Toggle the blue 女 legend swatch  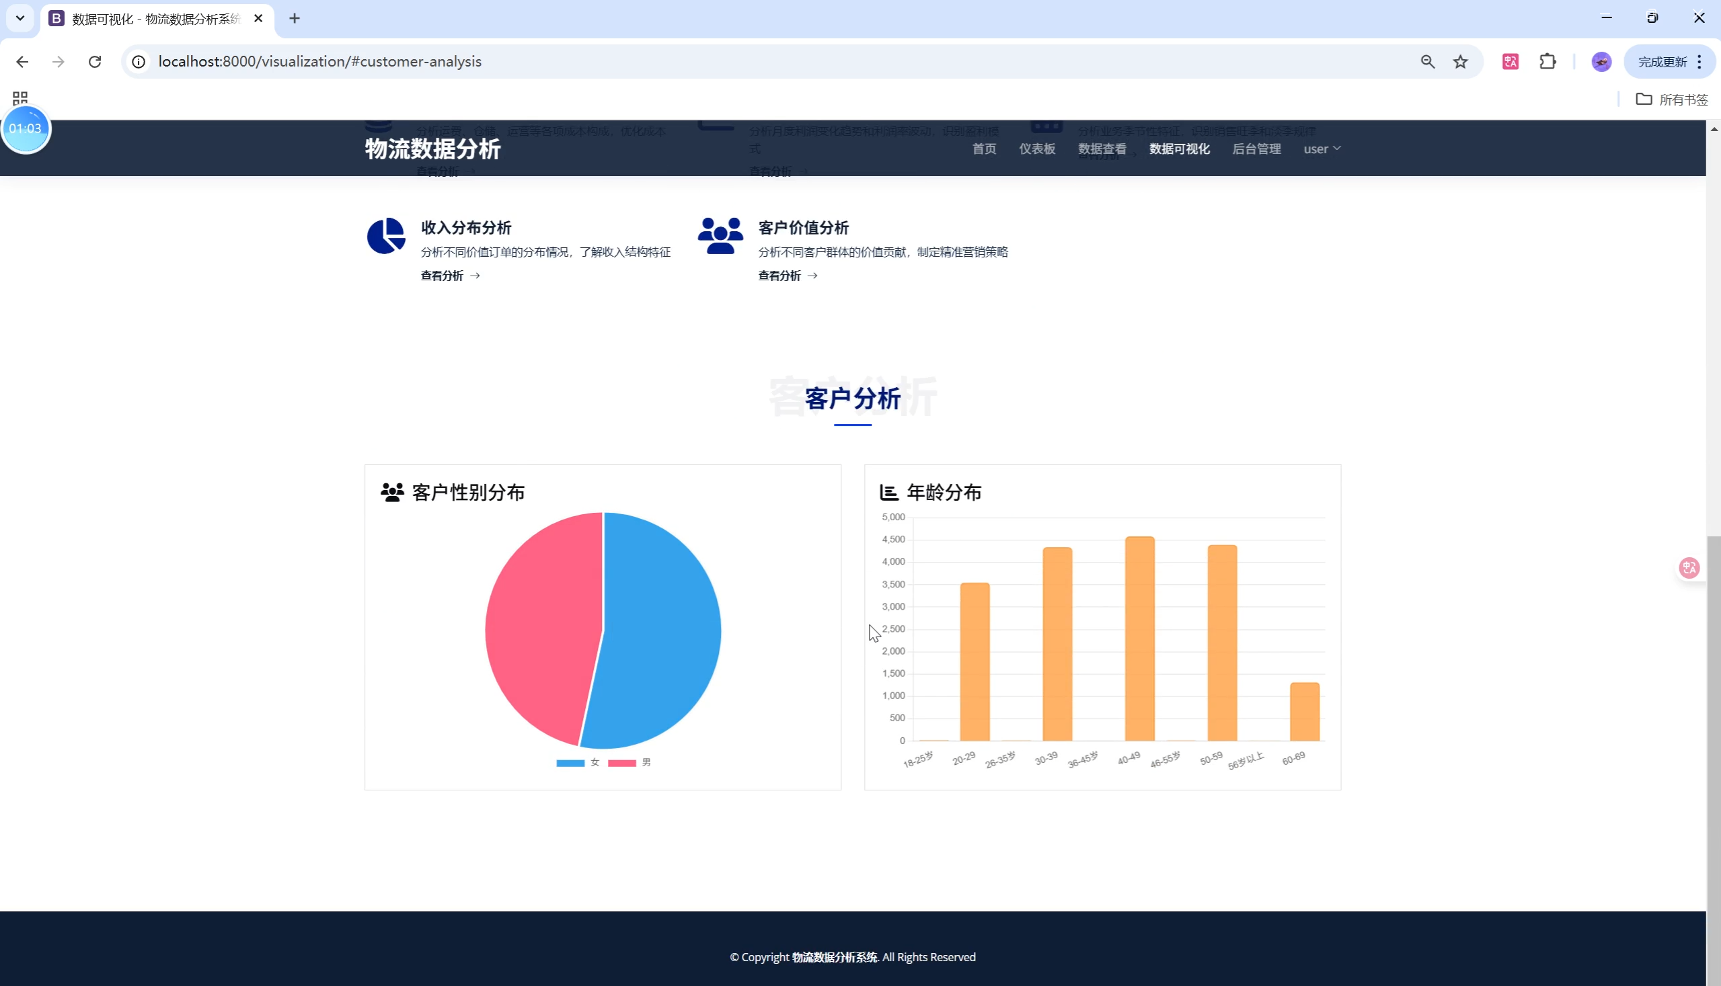(x=570, y=764)
